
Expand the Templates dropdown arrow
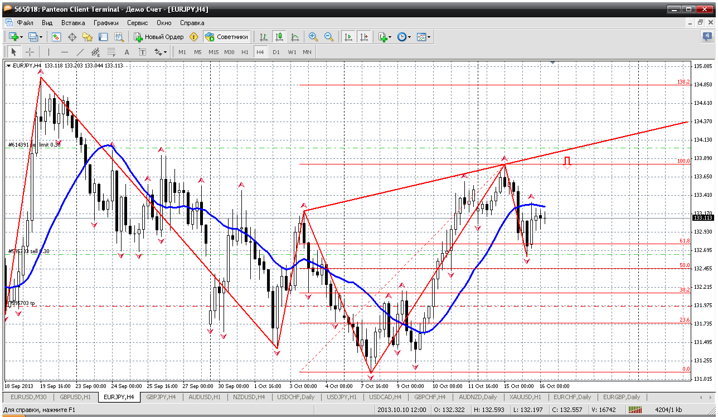(x=429, y=37)
